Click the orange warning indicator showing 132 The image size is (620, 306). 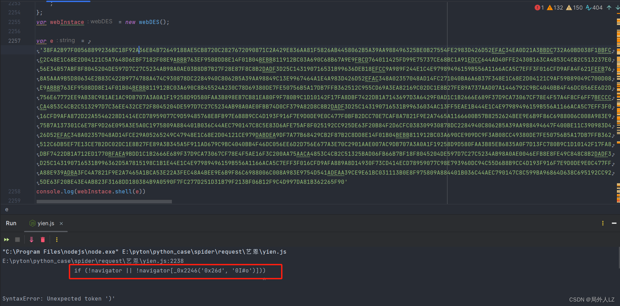pyautogui.click(x=555, y=8)
